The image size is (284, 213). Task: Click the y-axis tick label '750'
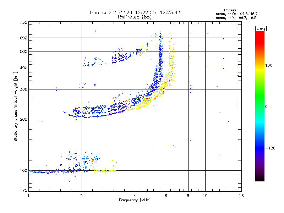pyautogui.click(x=24, y=22)
